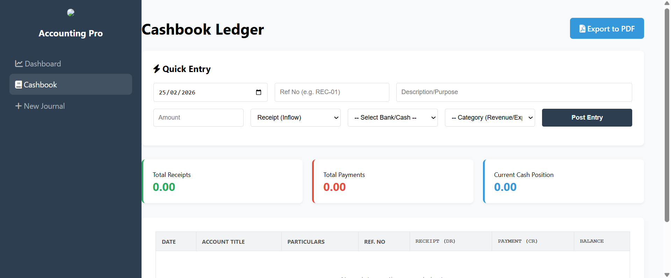Open the New Journal menu item
The width and height of the screenshot is (671, 278).
[x=71, y=106]
